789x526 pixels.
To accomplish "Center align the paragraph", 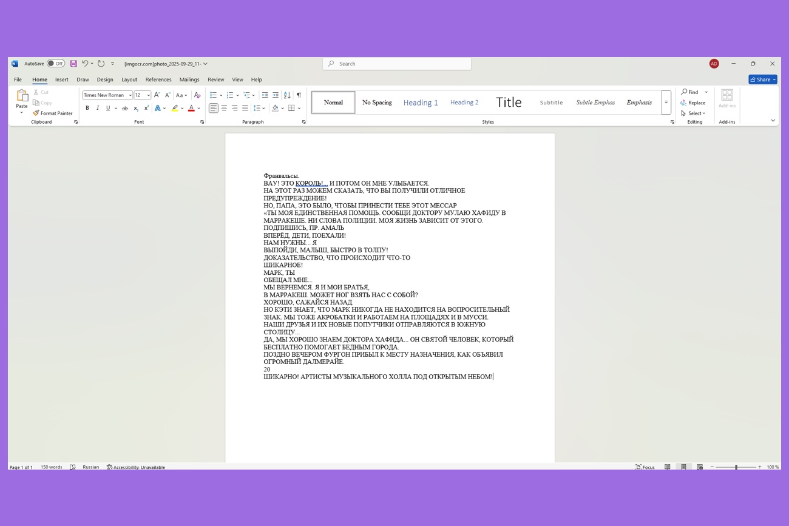I will [x=224, y=109].
